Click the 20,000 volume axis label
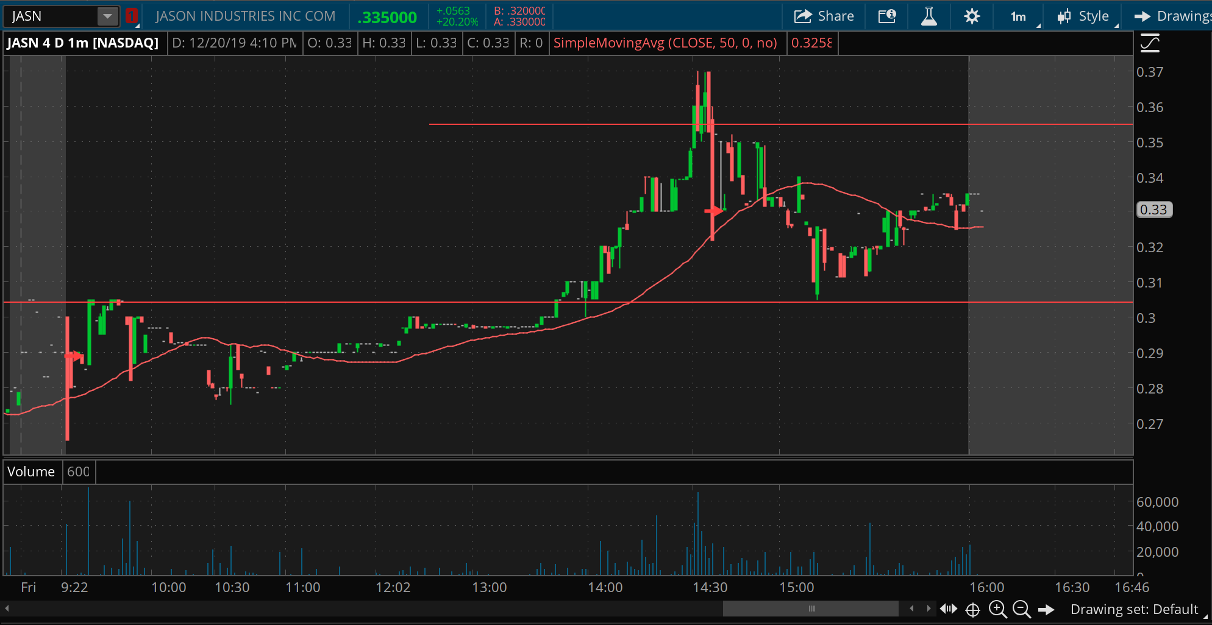This screenshot has width=1212, height=625. coord(1157,552)
